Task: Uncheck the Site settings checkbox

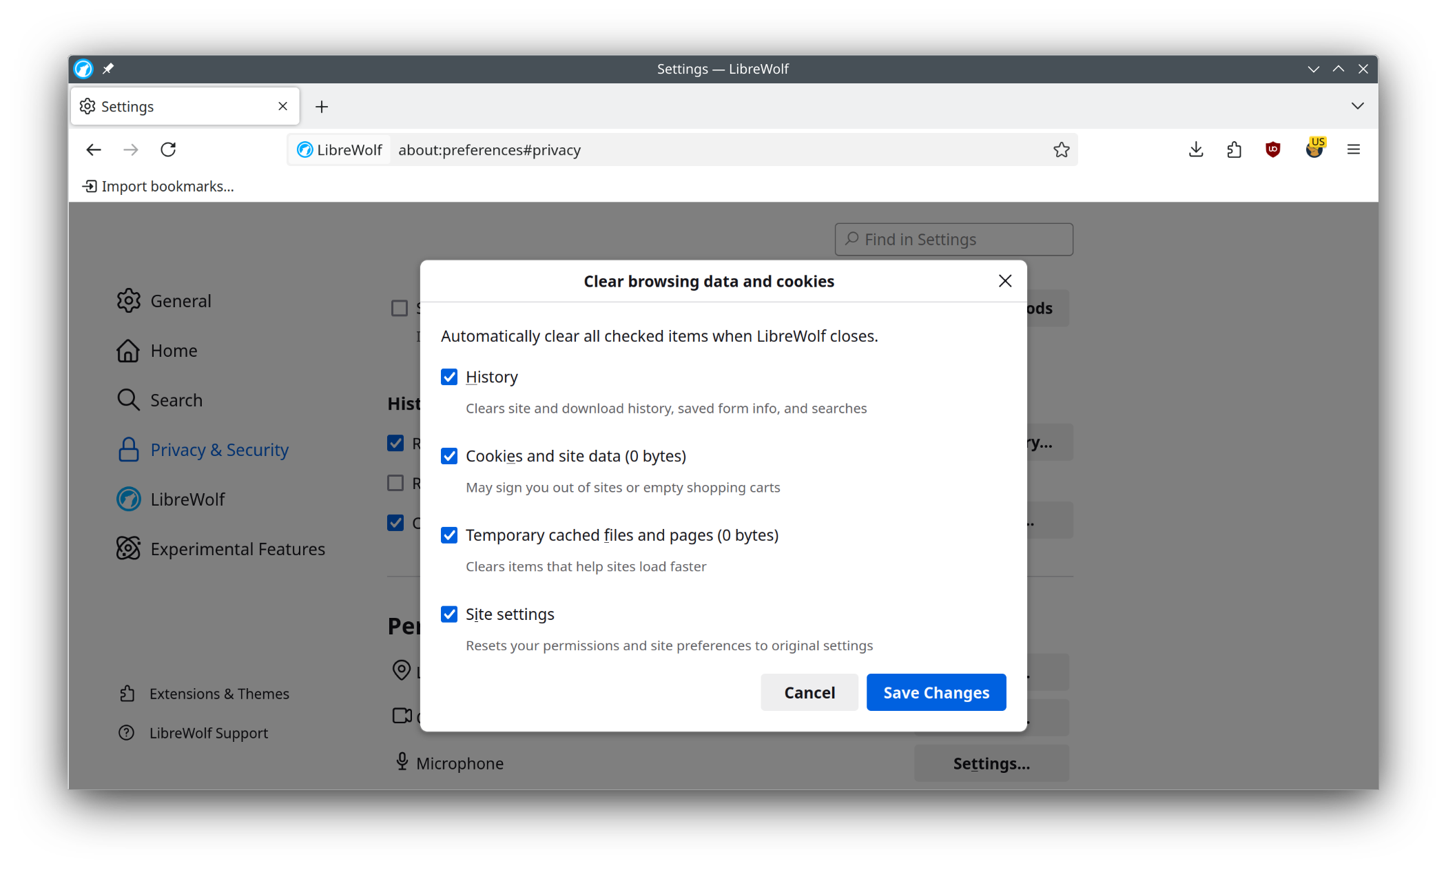Action: point(449,614)
